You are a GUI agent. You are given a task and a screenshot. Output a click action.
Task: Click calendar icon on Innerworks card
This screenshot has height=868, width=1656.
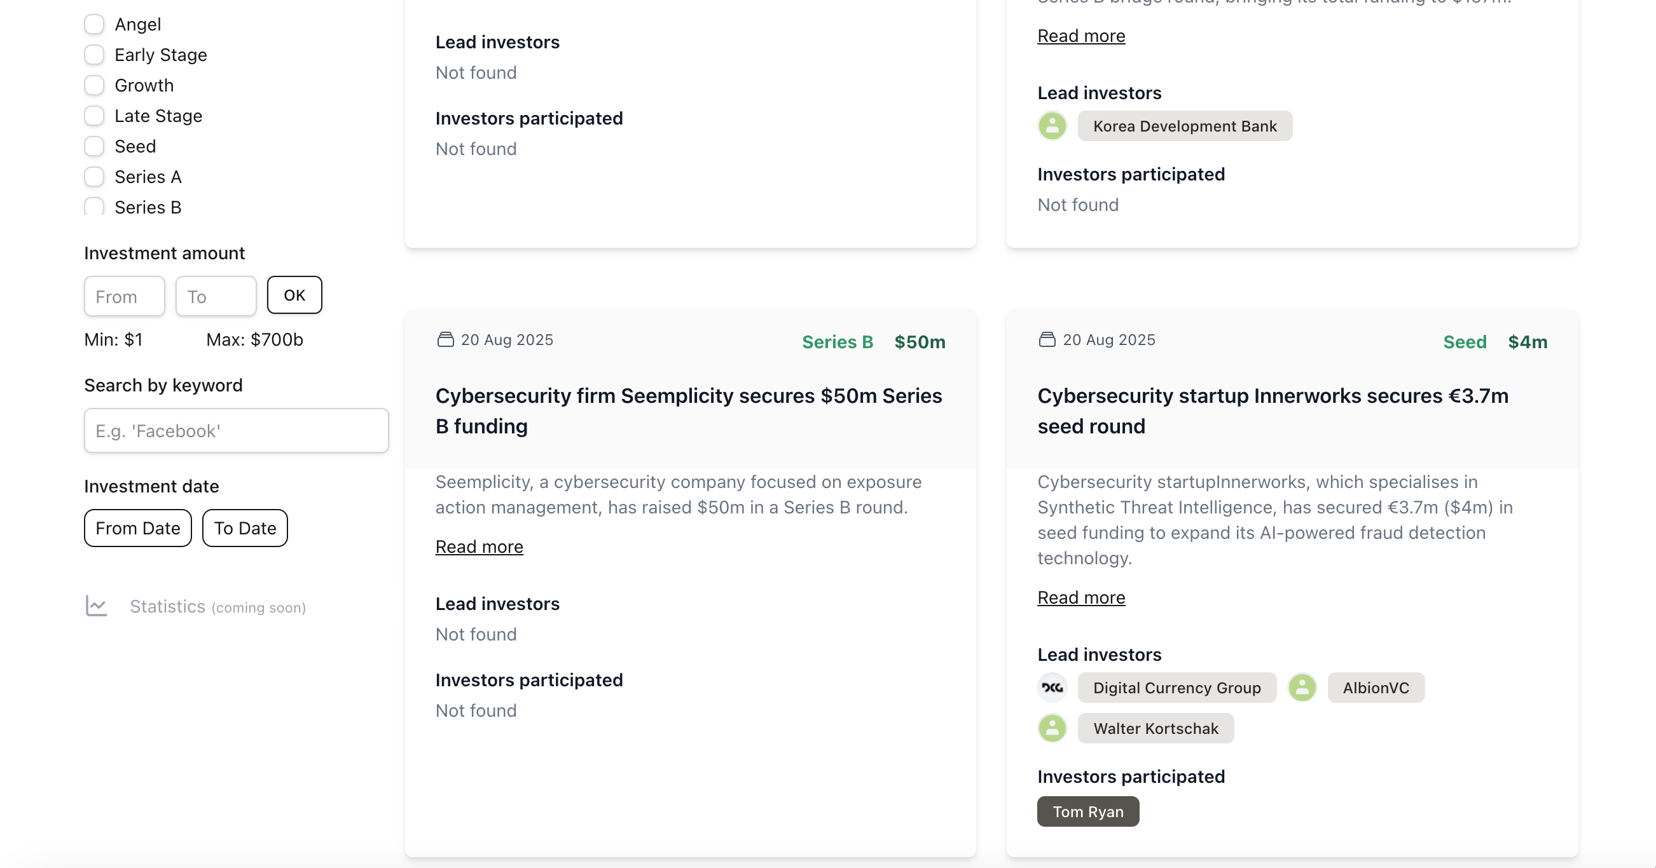[1047, 339]
